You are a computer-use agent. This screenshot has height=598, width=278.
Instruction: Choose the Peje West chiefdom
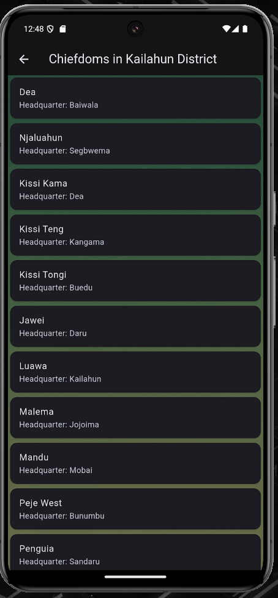[x=135, y=508]
